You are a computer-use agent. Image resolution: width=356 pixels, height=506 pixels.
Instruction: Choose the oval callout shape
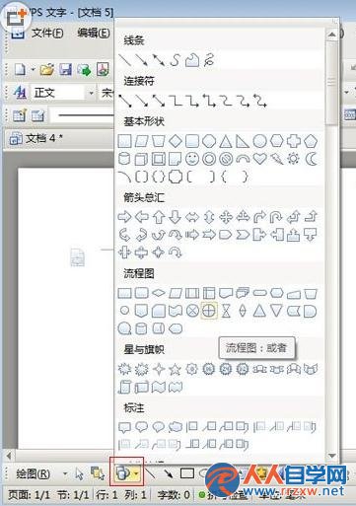point(159,427)
